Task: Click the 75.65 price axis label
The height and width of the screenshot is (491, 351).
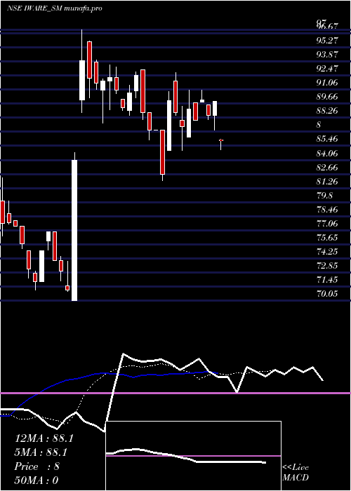Action: [327, 238]
